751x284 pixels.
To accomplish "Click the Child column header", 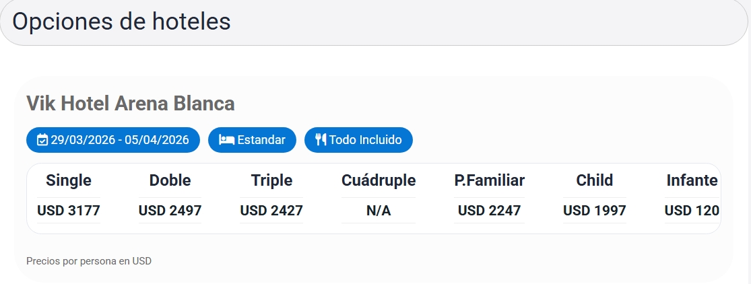I will click(x=595, y=180).
